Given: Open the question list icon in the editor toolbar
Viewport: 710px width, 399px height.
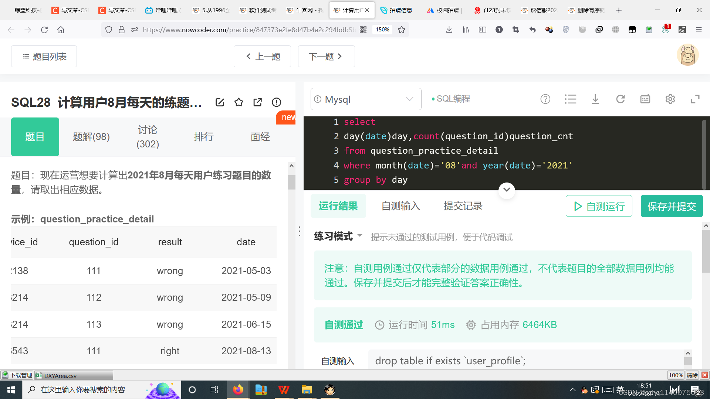Looking at the screenshot, I should point(571,99).
